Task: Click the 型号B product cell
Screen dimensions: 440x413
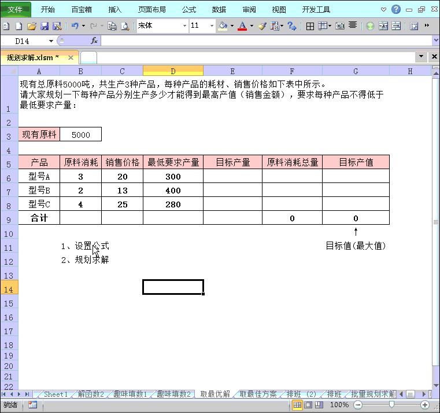Action: [39, 190]
